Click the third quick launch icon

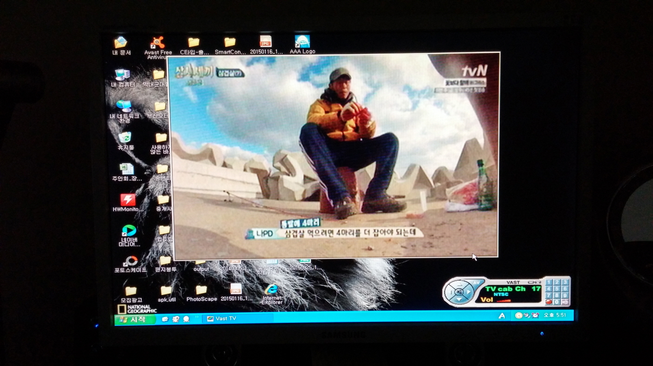point(186,319)
